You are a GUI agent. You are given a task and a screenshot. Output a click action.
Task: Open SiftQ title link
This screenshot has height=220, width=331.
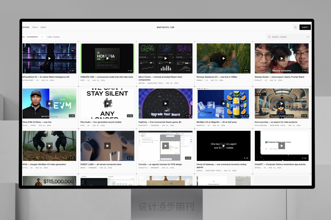44,164
